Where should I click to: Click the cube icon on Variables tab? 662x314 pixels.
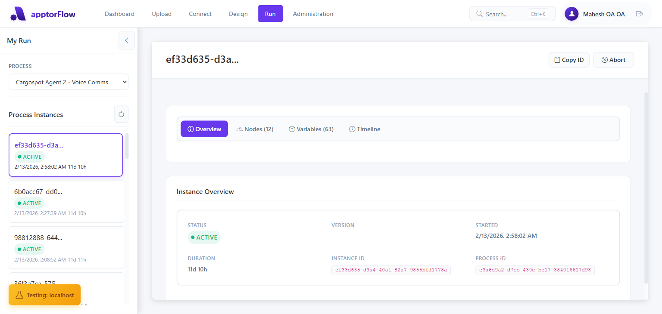pyautogui.click(x=292, y=129)
